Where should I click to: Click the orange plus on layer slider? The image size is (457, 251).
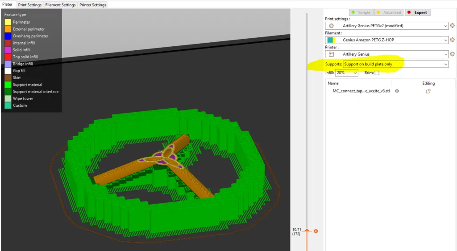(x=316, y=231)
